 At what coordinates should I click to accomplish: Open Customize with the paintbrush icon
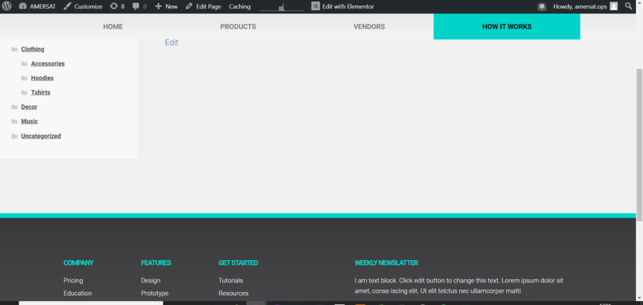(x=67, y=6)
